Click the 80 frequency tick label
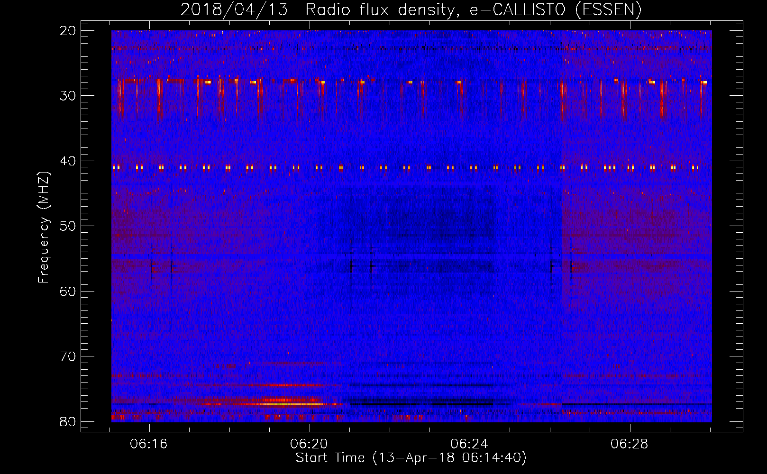Image resolution: width=767 pixels, height=474 pixels. click(x=68, y=422)
